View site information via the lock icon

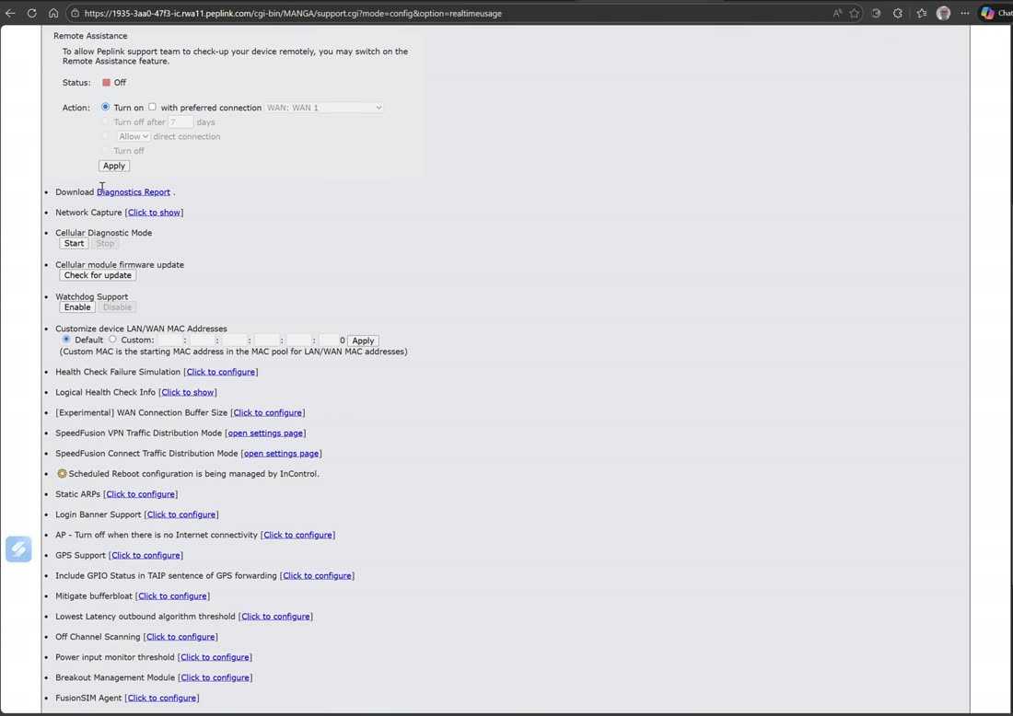(x=75, y=13)
